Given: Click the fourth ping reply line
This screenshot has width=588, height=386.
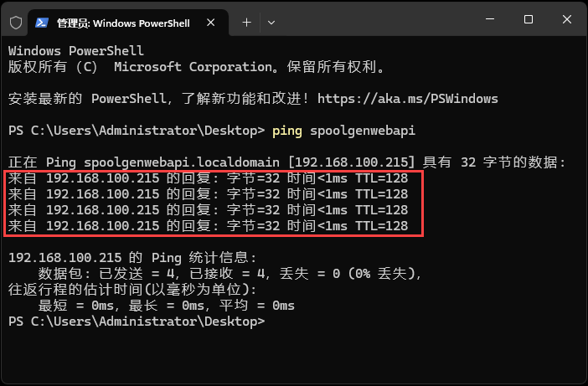Looking at the screenshot, I should pyautogui.click(x=208, y=226).
